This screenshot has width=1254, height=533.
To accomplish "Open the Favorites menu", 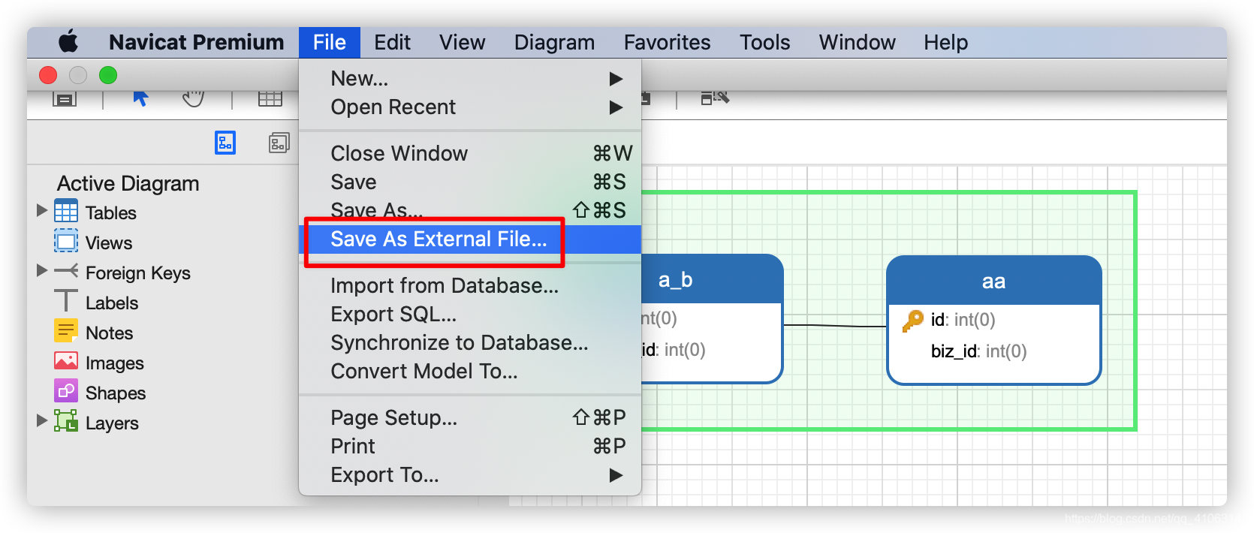I will pyautogui.click(x=667, y=42).
